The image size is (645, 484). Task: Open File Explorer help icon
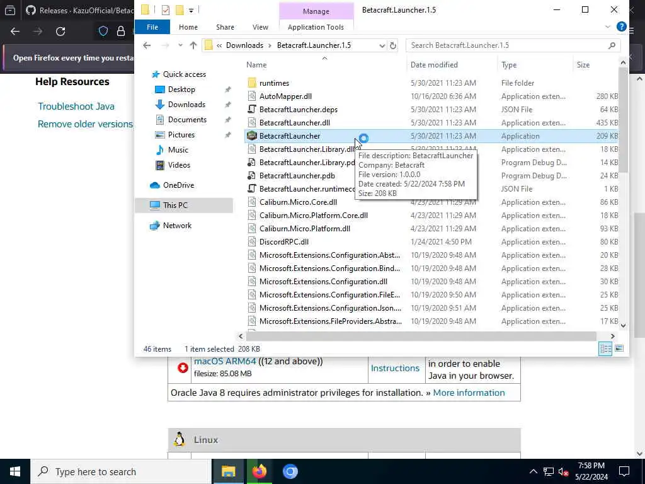click(621, 26)
